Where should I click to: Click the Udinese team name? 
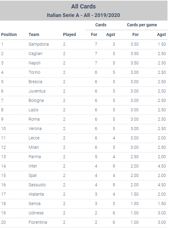tap(36, 213)
